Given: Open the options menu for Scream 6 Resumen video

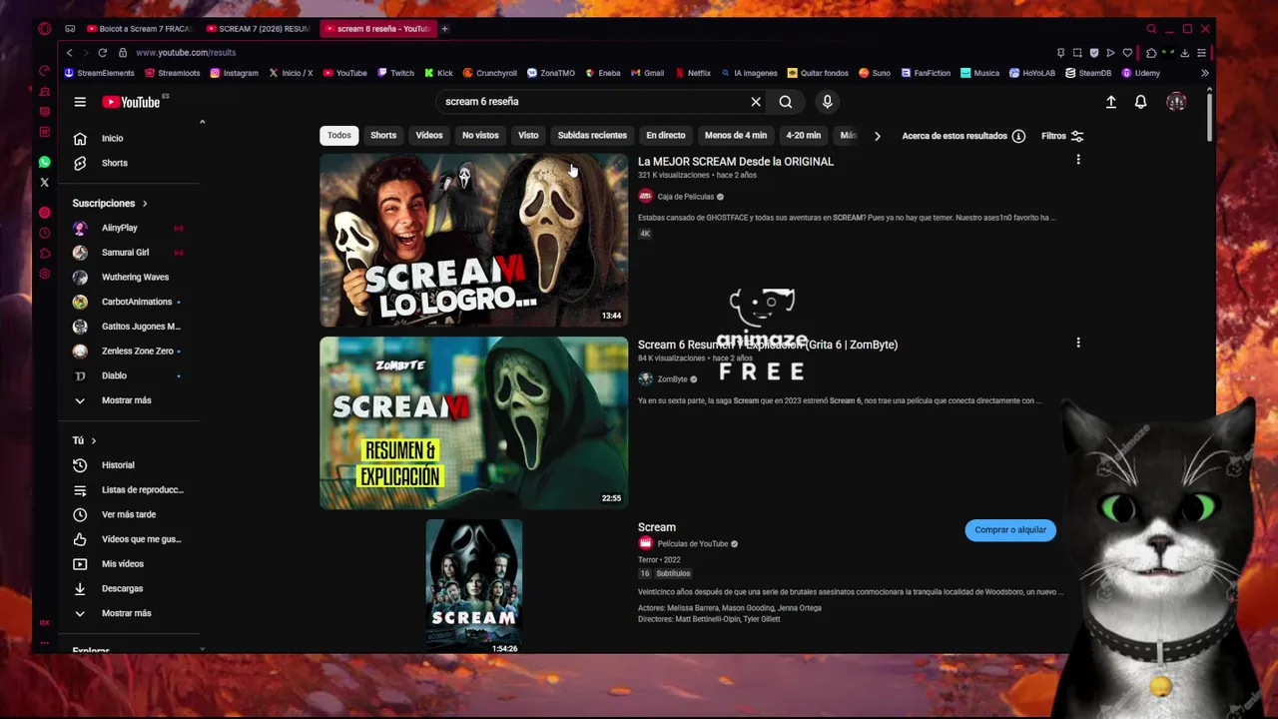Looking at the screenshot, I should (x=1077, y=343).
